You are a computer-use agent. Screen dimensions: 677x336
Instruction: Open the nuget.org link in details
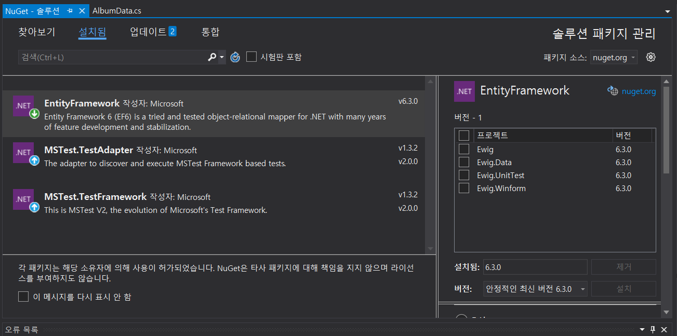tap(639, 91)
